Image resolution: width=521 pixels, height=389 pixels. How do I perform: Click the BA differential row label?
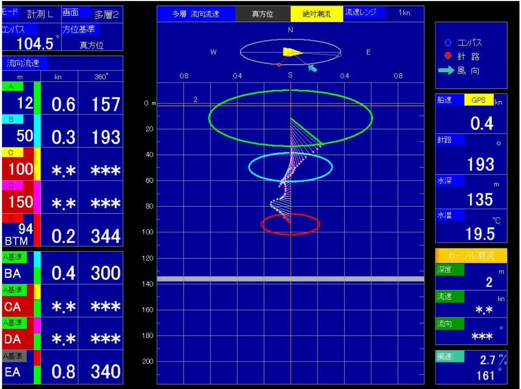click(x=12, y=273)
